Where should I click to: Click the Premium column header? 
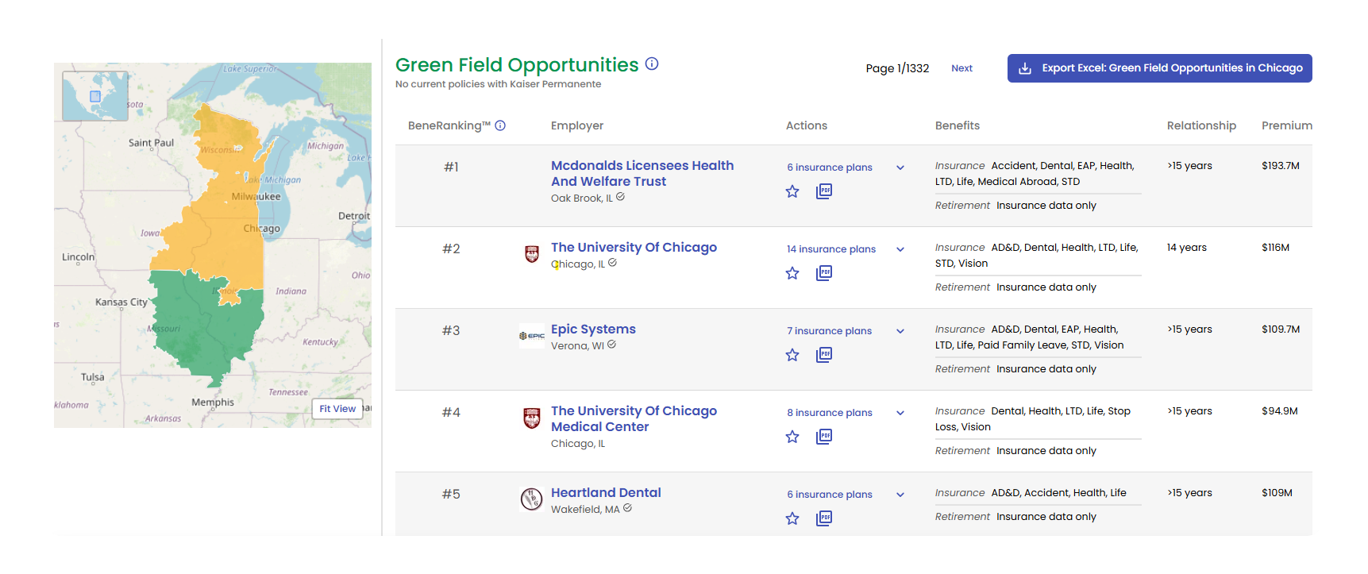pos(1286,125)
